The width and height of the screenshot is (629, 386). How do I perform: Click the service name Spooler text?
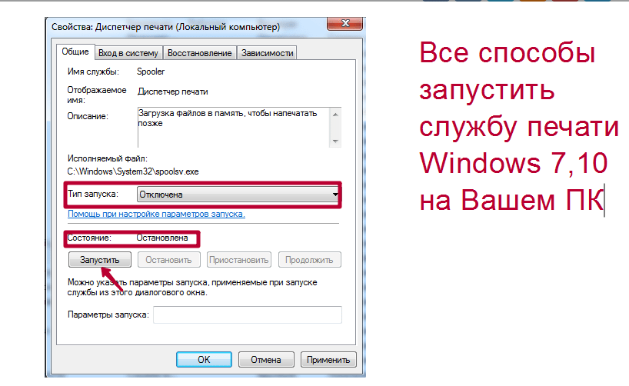coord(151,72)
